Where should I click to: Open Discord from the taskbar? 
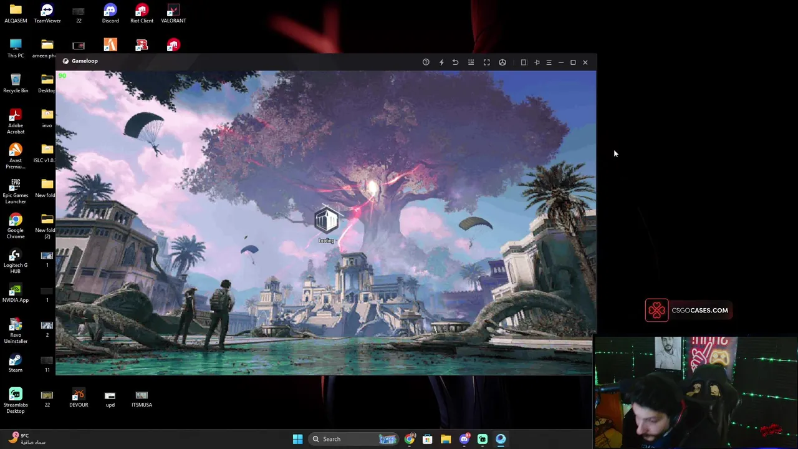[464, 439]
